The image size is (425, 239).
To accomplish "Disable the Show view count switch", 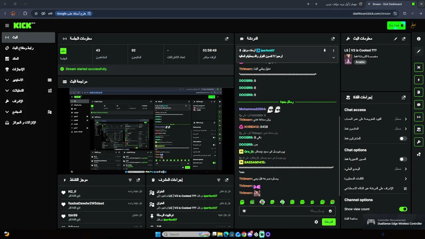I will click(403, 209).
